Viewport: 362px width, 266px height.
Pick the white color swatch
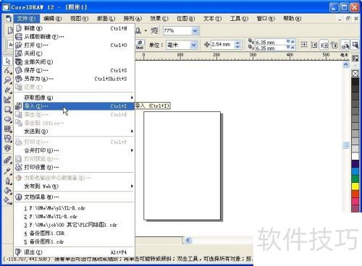point(355,156)
